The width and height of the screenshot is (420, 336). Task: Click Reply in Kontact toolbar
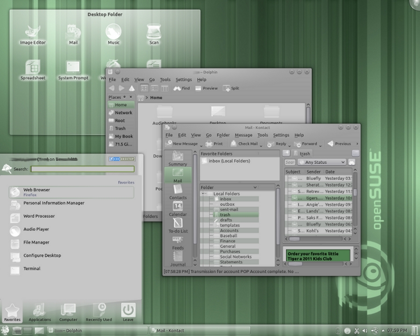277,144
